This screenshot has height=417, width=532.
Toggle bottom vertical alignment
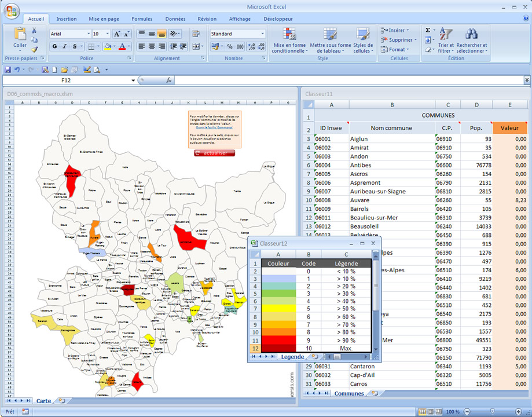pos(162,34)
